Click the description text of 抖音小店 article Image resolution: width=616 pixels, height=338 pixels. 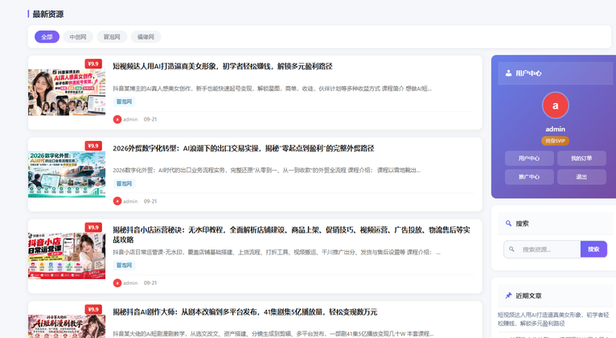(277, 253)
